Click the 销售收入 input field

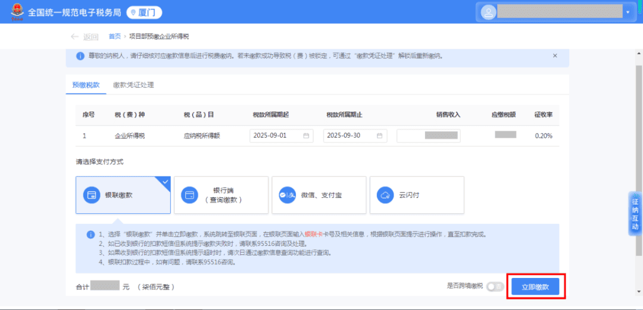428,135
